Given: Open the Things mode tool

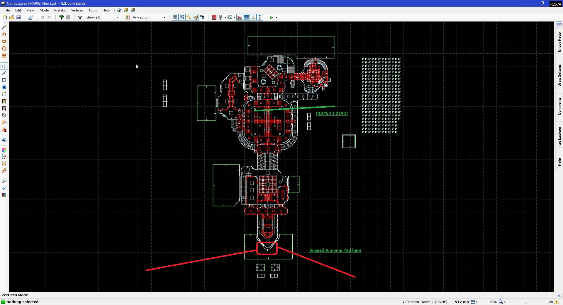Looking at the screenshot, I should (4, 87).
